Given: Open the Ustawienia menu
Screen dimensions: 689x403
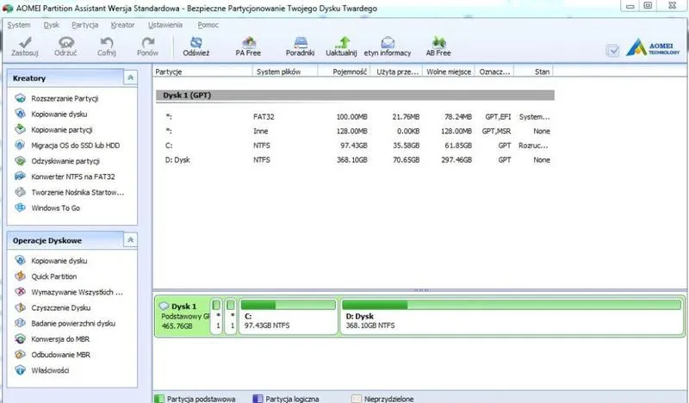Looking at the screenshot, I should (165, 25).
